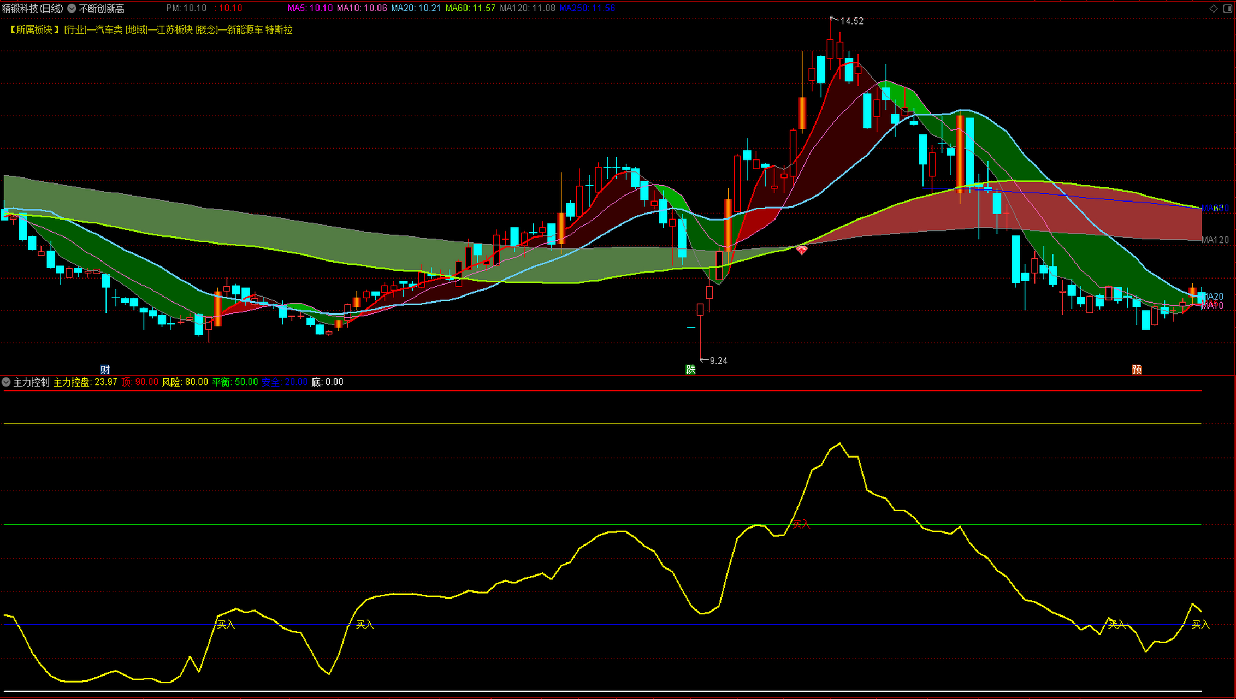Select the MA120: 11.08 legend
Screen dimensions: 1236x699
point(528,9)
